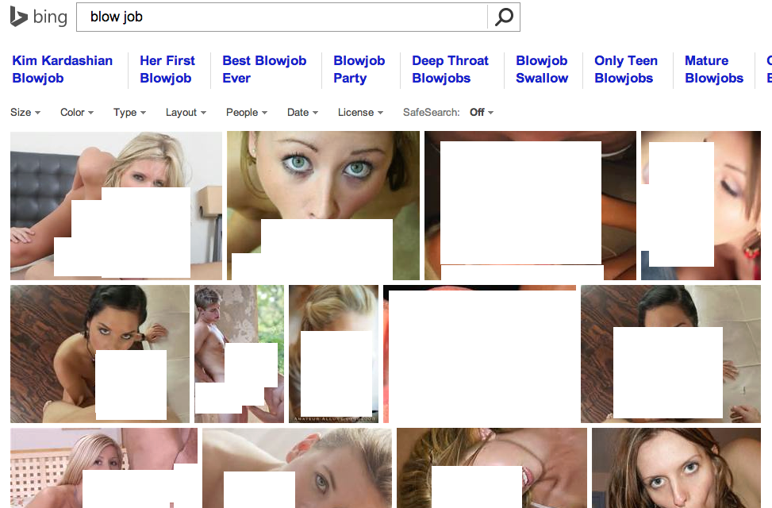Open the Type filter dropdown
772x508 pixels.
point(129,113)
